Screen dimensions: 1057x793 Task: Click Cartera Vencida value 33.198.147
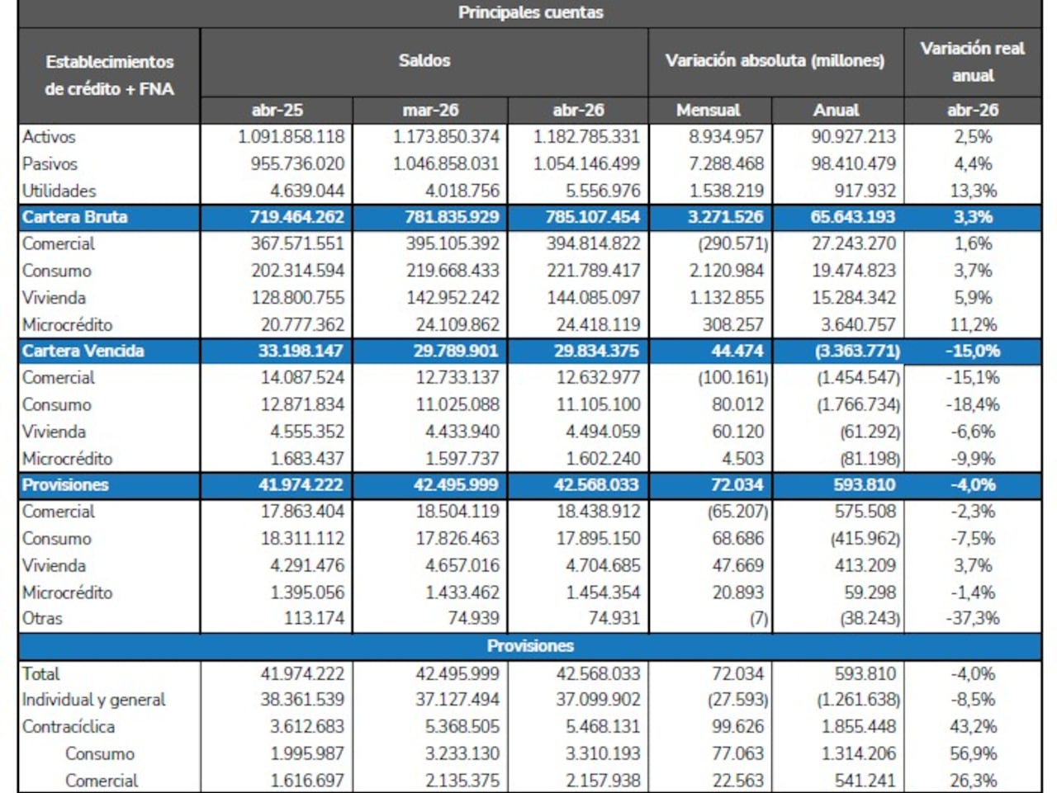click(301, 352)
